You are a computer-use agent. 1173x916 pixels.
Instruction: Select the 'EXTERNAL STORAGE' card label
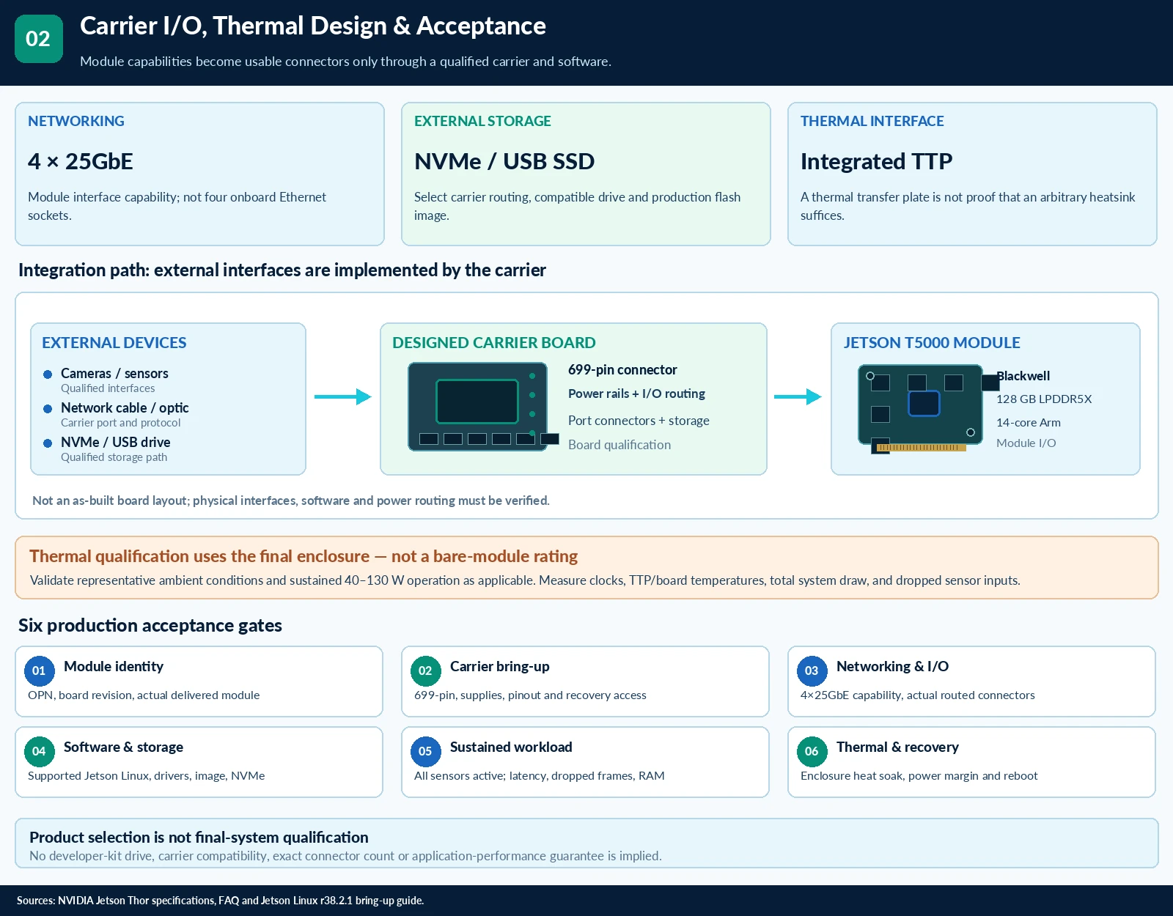[x=482, y=121]
